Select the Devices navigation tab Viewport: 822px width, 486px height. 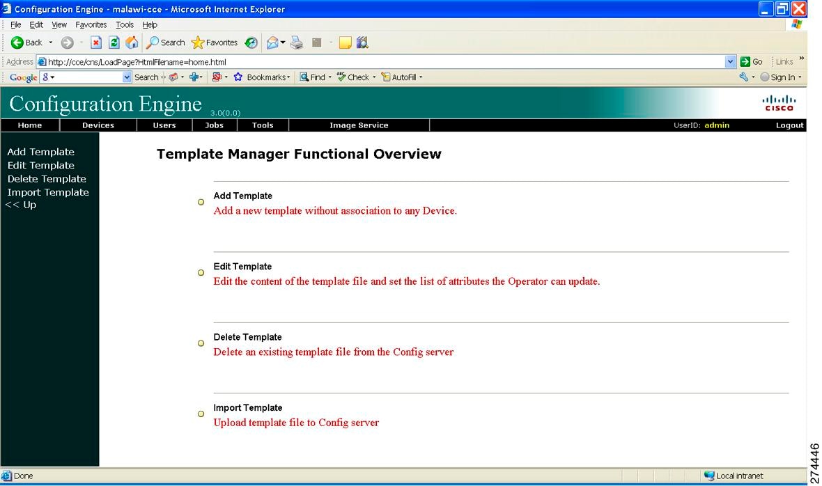(x=98, y=125)
